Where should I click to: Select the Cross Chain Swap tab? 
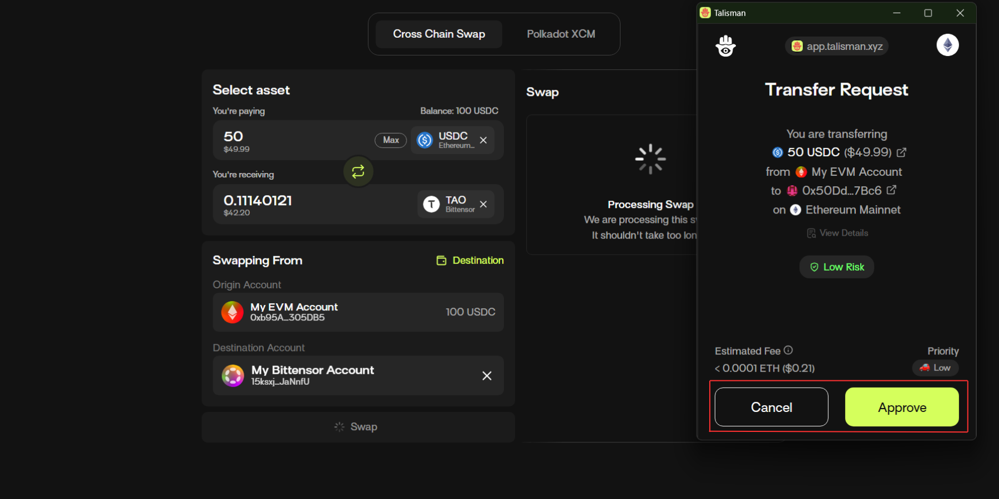click(438, 34)
